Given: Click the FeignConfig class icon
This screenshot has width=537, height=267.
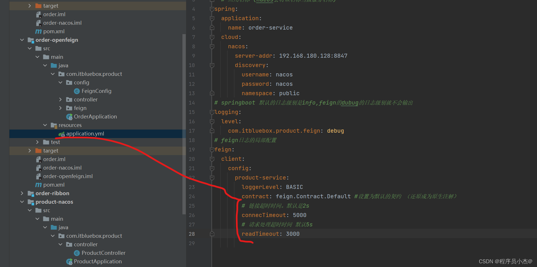Looking at the screenshot, I should 77,91.
